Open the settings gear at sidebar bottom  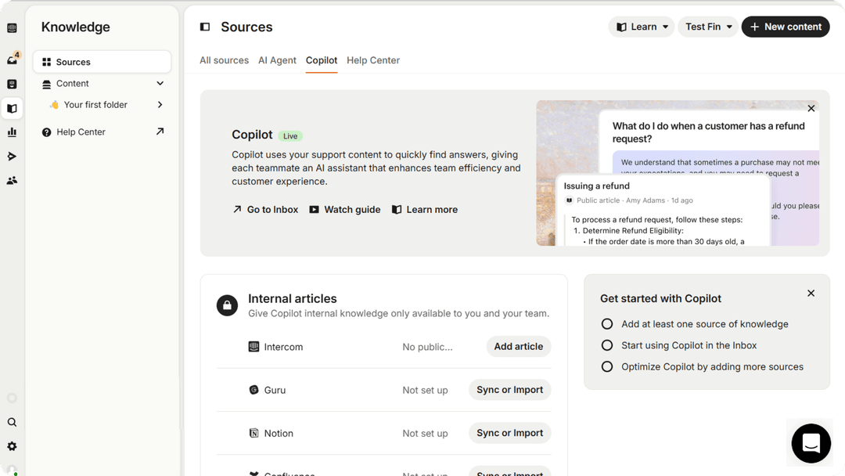(x=12, y=445)
